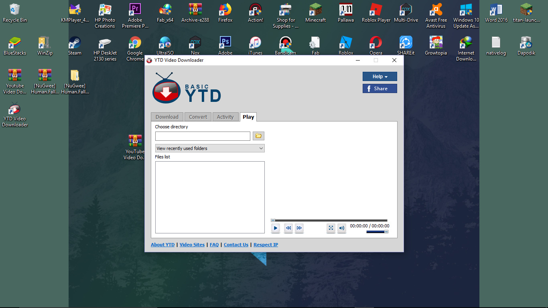548x308 pixels.
Task: Switch to the Activity tab
Action: [225, 117]
